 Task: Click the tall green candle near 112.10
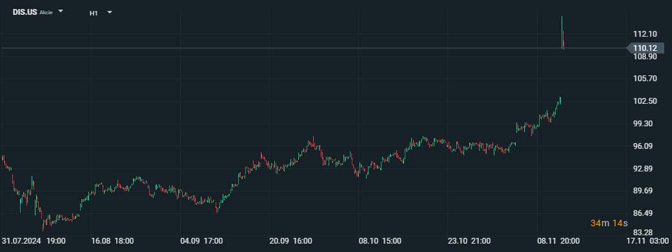point(562,32)
